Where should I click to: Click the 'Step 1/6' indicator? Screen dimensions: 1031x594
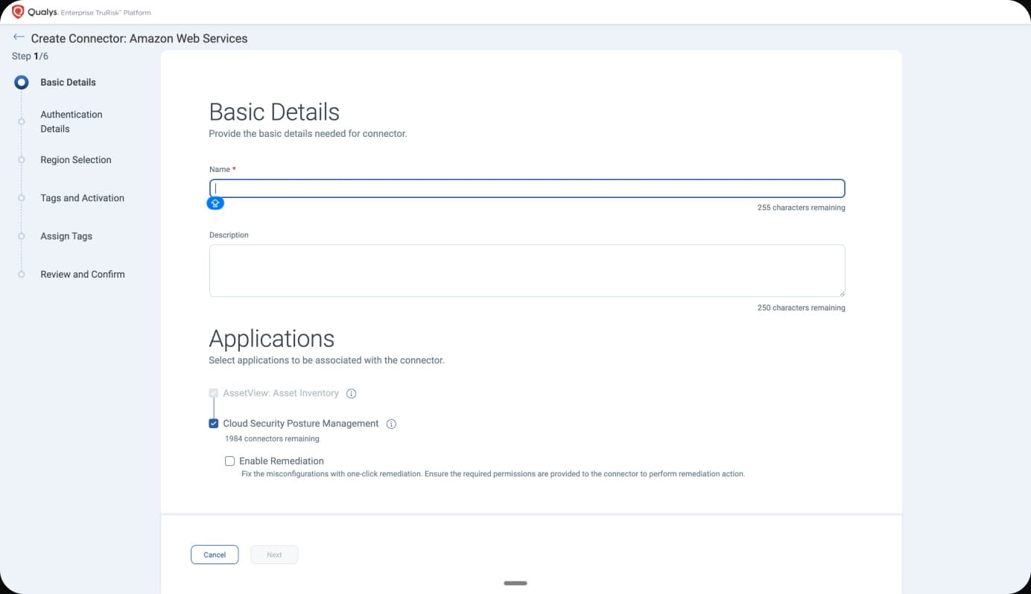point(30,56)
